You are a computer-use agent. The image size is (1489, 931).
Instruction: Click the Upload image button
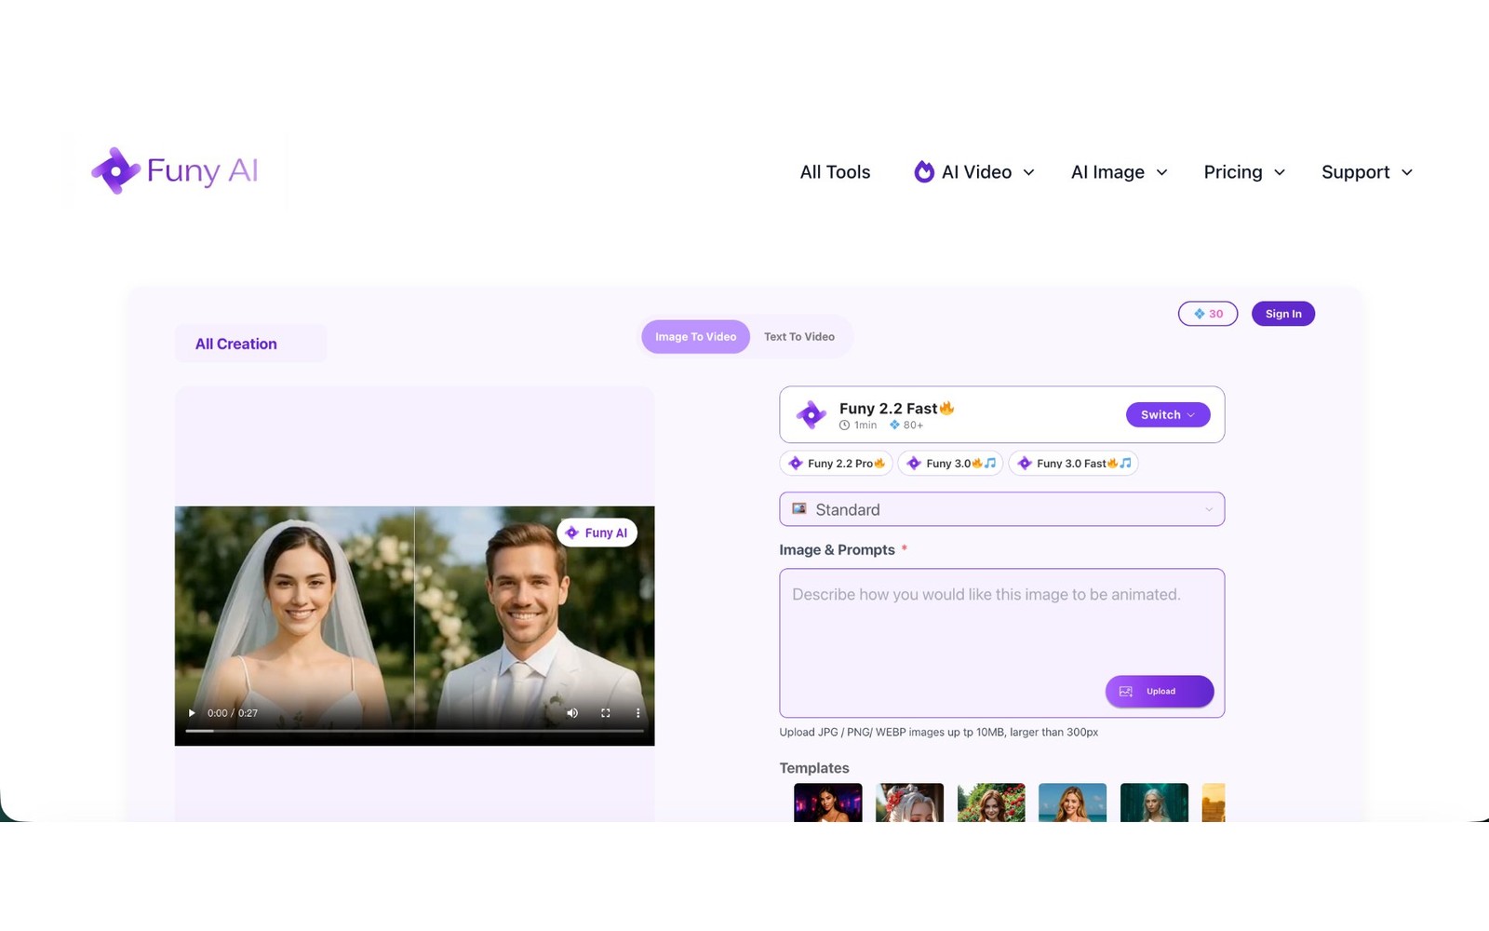click(1160, 691)
